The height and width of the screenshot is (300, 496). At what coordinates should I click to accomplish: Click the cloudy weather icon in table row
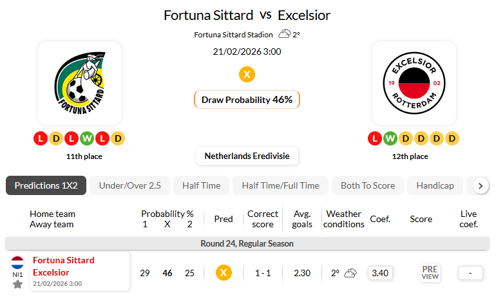tap(350, 273)
